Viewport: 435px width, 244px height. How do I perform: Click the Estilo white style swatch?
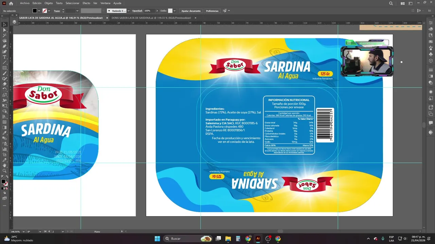pos(170,11)
